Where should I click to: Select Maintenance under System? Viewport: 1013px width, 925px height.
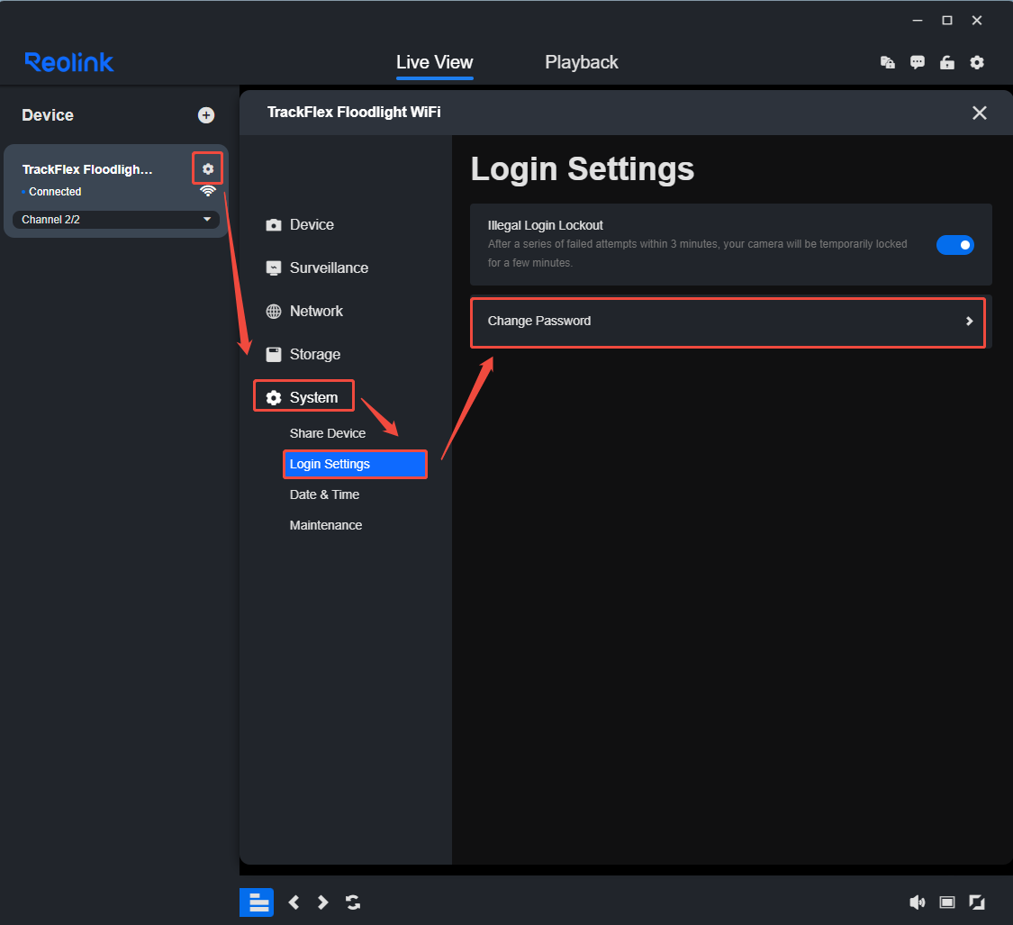326,525
